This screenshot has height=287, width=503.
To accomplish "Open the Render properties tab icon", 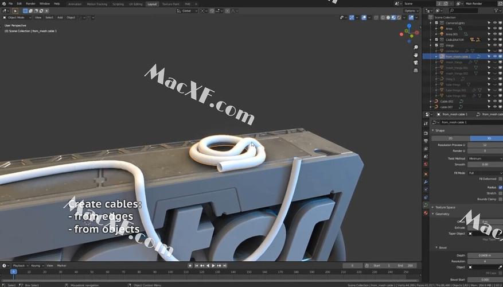I will pos(426,133).
